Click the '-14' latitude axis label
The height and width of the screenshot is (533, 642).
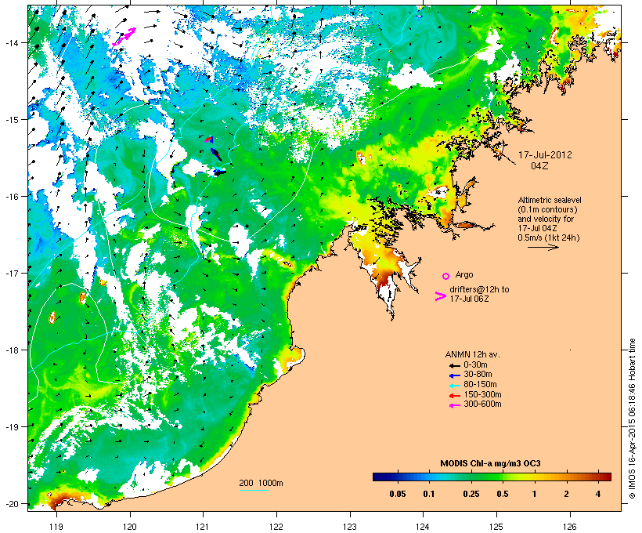(12, 42)
